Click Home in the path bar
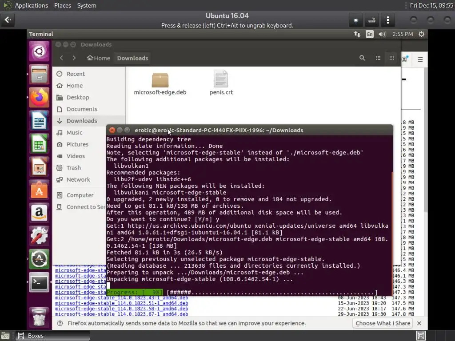455x341 pixels. point(99,58)
